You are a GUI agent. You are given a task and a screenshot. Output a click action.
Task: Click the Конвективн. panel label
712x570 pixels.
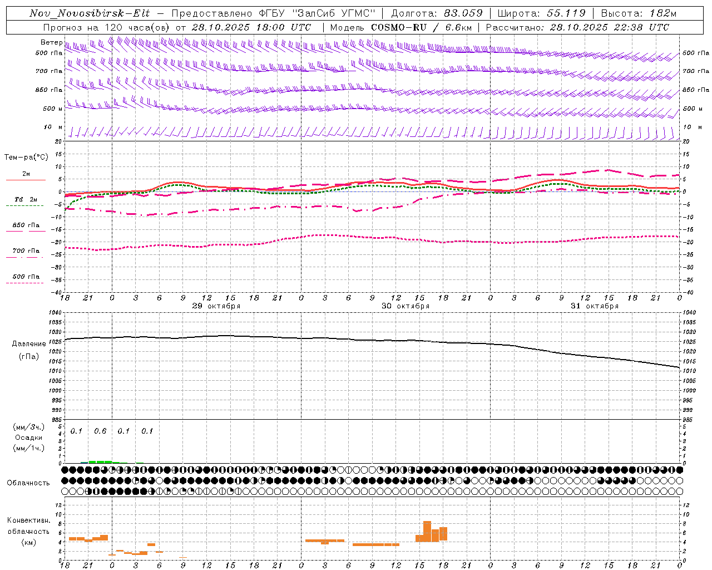click(29, 520)
